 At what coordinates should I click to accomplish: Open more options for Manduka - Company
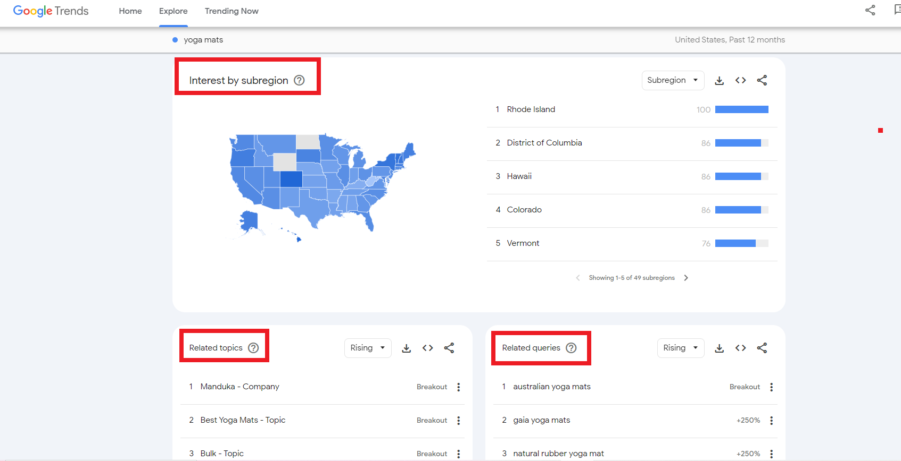458,387
